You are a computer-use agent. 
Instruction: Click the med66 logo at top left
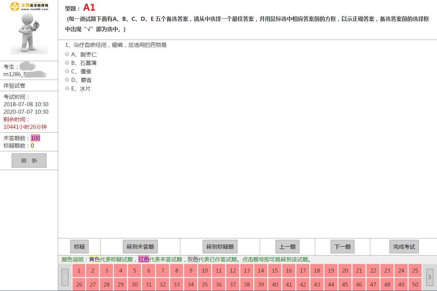[x=29, y=6]
